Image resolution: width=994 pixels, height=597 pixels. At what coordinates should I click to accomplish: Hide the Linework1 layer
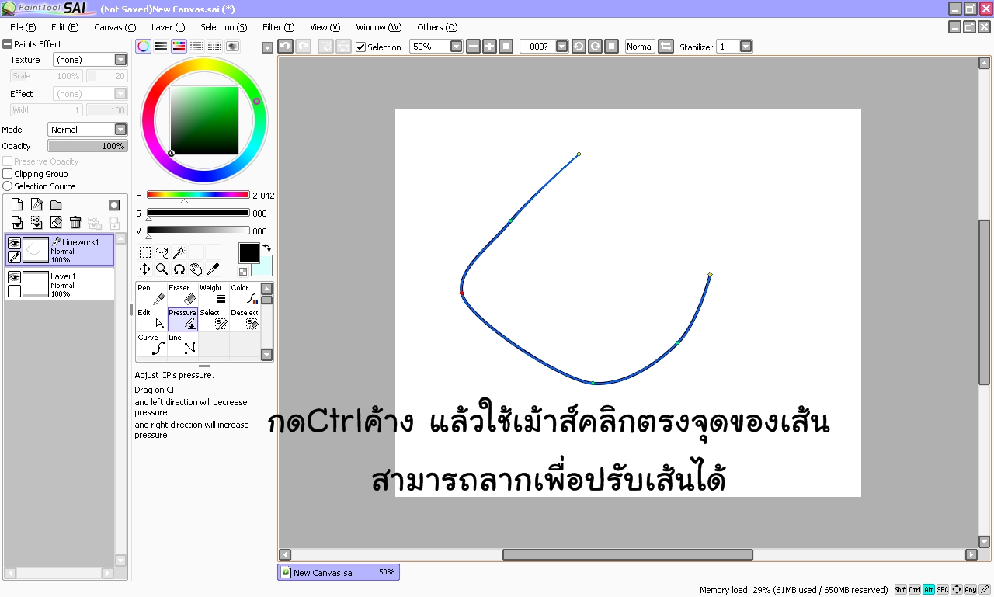pos(14,243)
